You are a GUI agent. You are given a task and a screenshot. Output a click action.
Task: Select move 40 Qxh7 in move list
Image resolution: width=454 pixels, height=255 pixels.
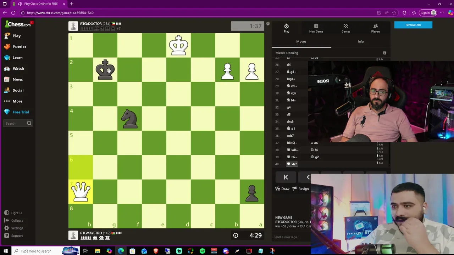coord(292,164)
